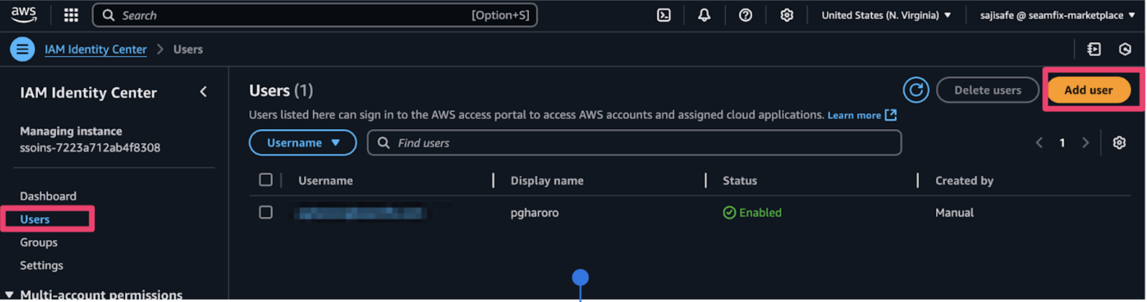Click the external link icon after Learn more
Image resolution: width=1147 pixels, height=302 pixels.
tap(891, 115)
